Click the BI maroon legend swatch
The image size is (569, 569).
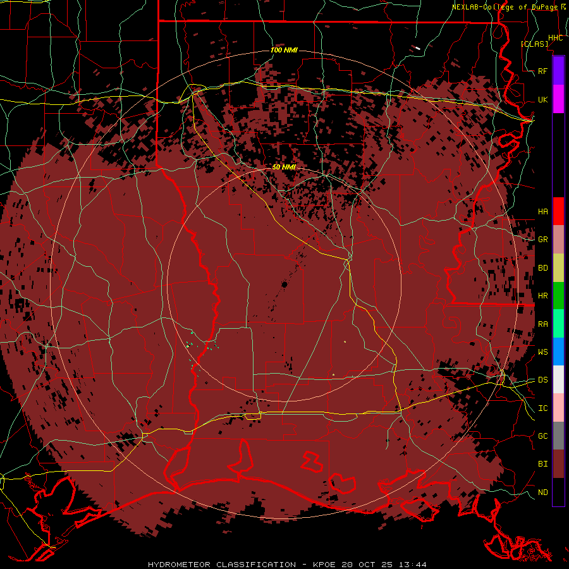(558, 464)
